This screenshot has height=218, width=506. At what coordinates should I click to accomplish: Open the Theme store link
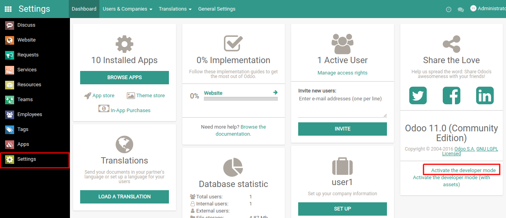click(146, 96)
